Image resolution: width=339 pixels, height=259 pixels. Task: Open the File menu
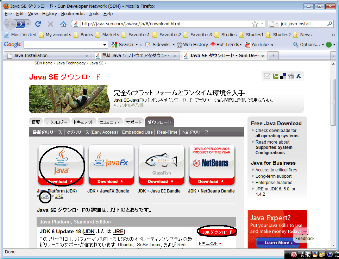tap(8, 14)
